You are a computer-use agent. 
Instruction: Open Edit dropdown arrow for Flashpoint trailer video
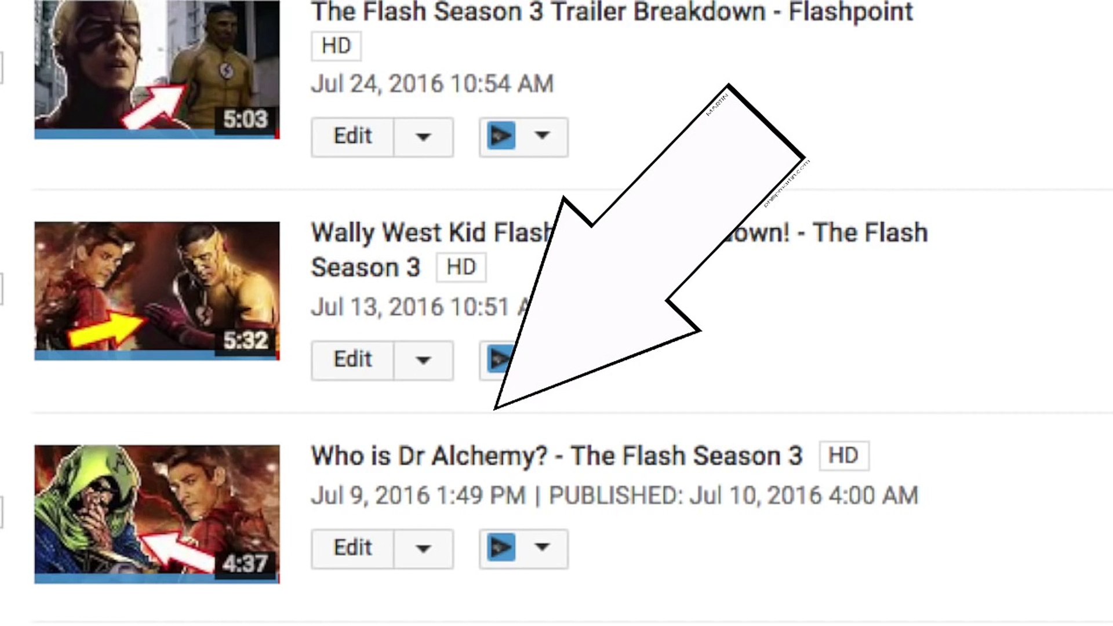[x=424, y=137]
